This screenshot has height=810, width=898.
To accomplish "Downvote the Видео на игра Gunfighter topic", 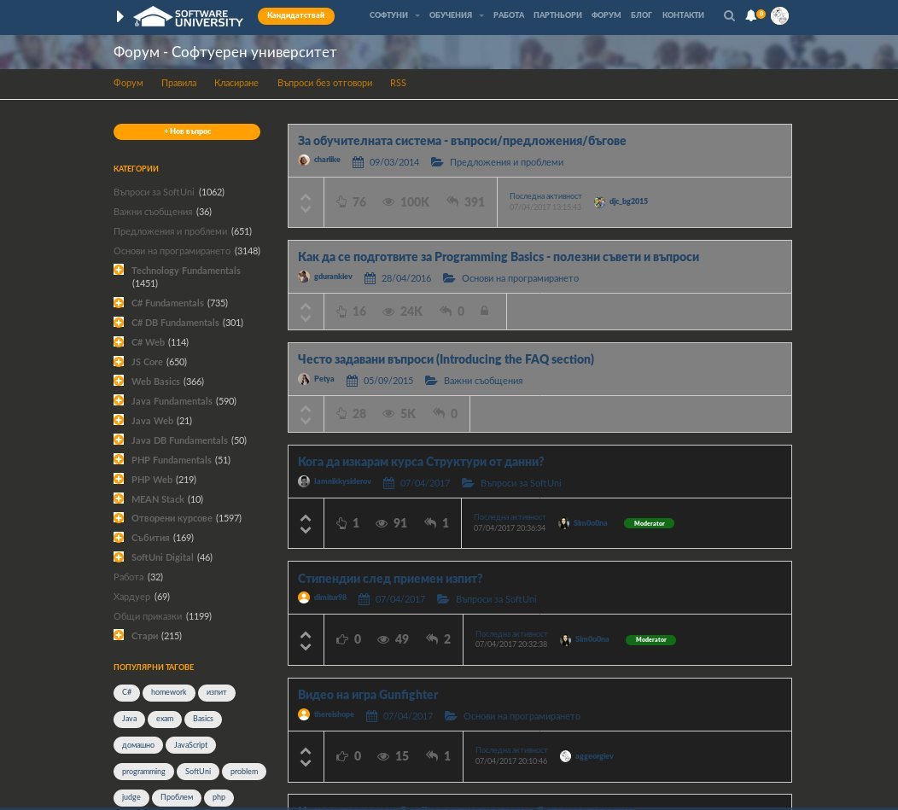I will pyautogui.click(x=306, y=763).
